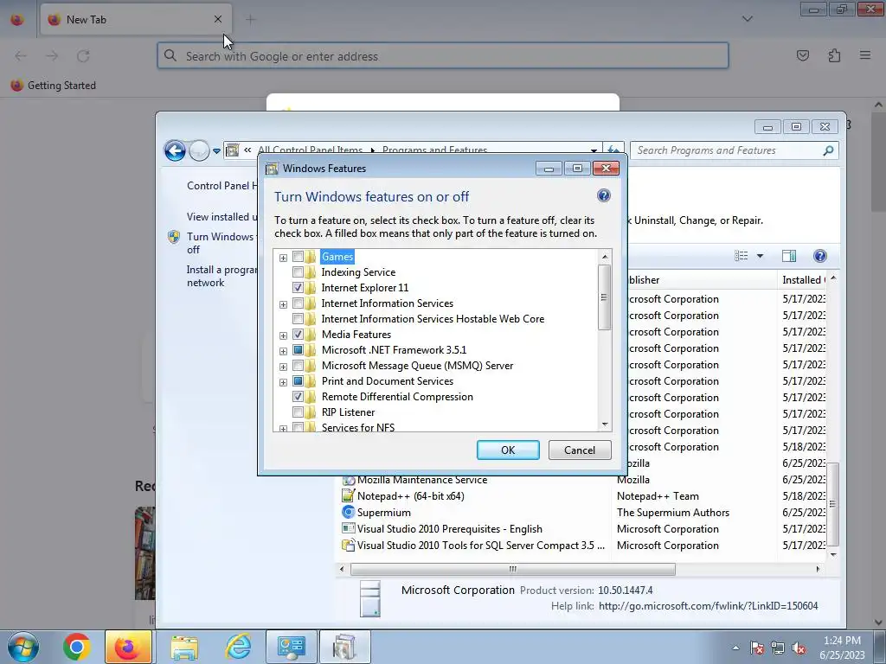Viewport: 886px width, 664px height.
Task: Select the Windows Features taskbar item
Action: pos(345,647)
